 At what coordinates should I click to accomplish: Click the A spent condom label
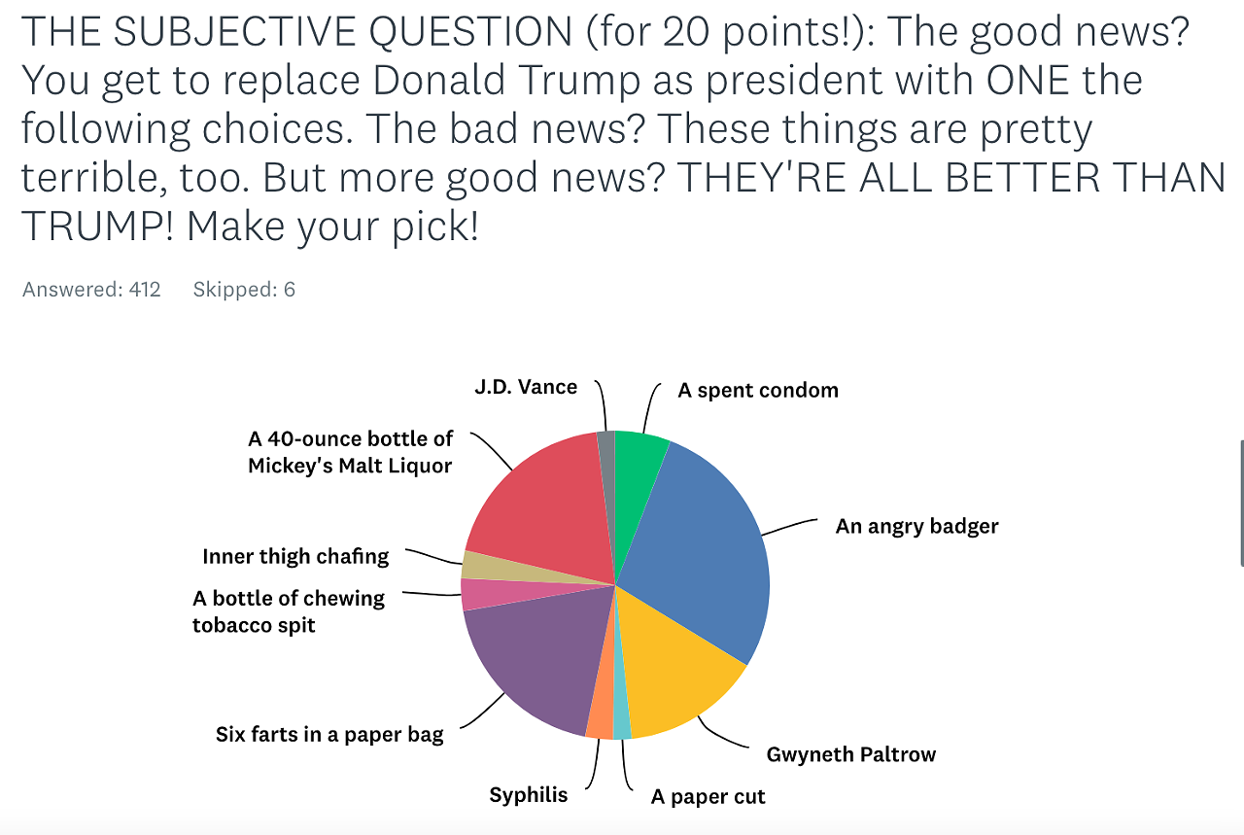coord(758,390)
